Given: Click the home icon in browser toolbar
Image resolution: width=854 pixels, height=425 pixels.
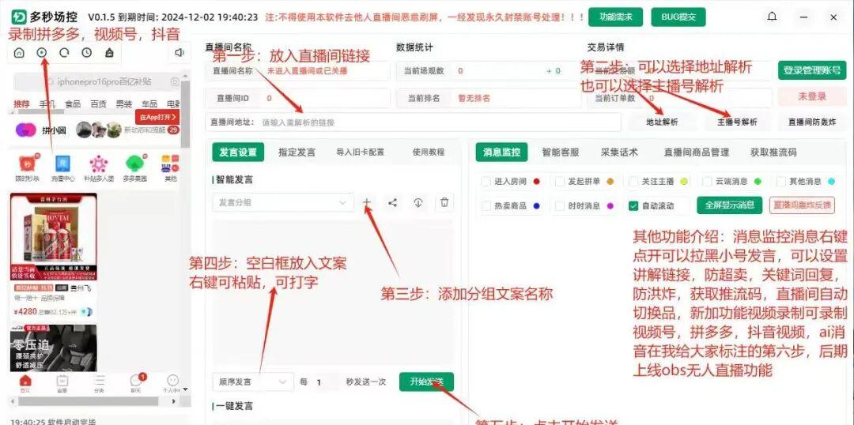Looking at the screenshot, I should 20,53.
